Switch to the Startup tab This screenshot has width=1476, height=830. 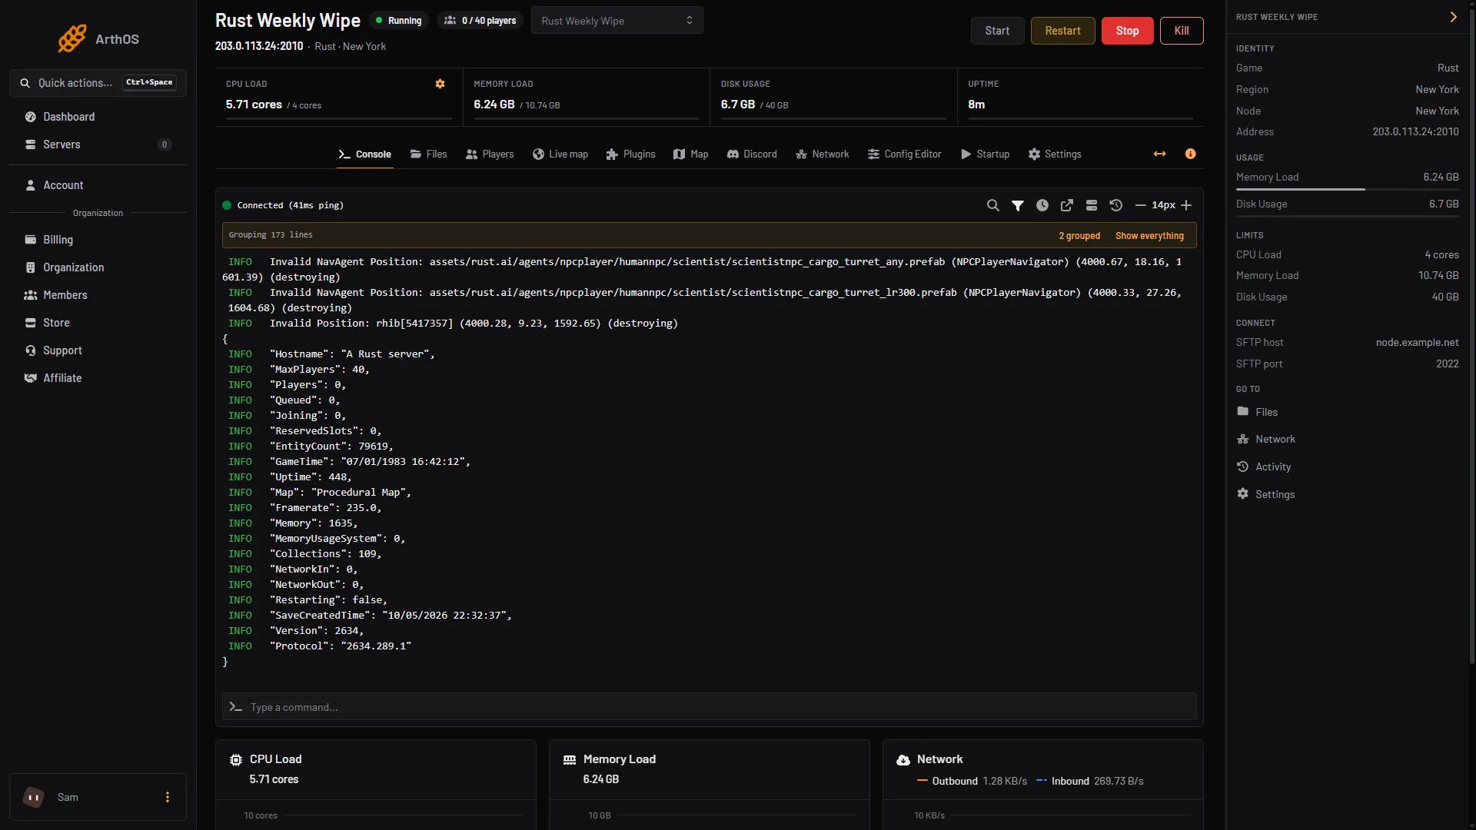(x=985, y=154)
